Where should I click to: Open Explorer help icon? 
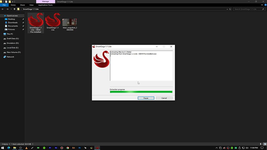(265, 5)
